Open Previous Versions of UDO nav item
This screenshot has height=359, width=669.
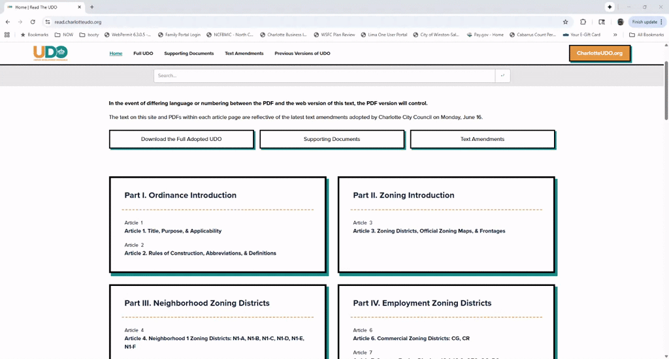tap(302, 54)
